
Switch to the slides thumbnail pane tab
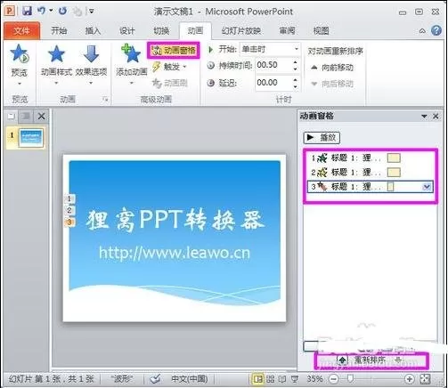click(x=12, y=116)
